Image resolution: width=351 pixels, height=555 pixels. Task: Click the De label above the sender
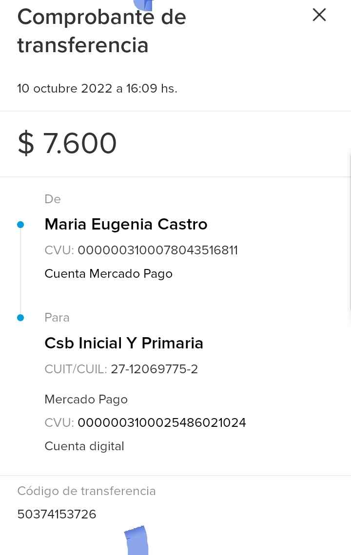pos(53,199)
